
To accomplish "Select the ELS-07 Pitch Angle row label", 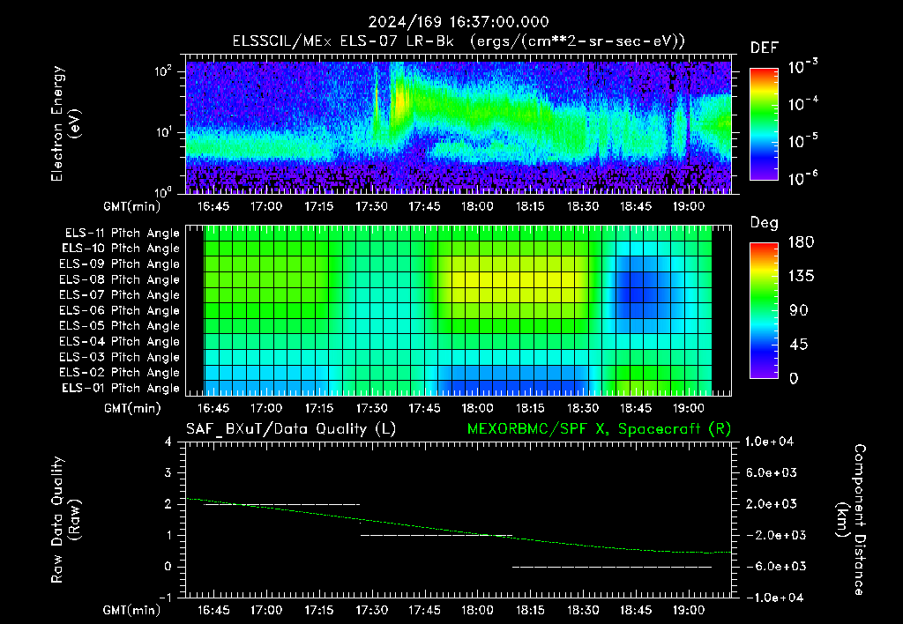I will point(119,294).
